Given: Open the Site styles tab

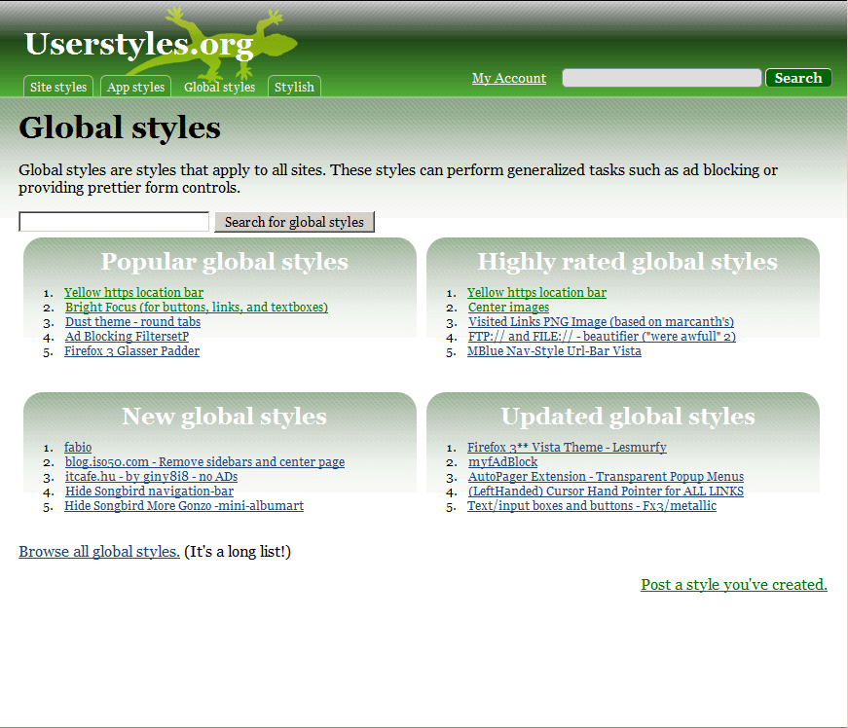Looking at the screenshot, I should click(x=58, y=87).
